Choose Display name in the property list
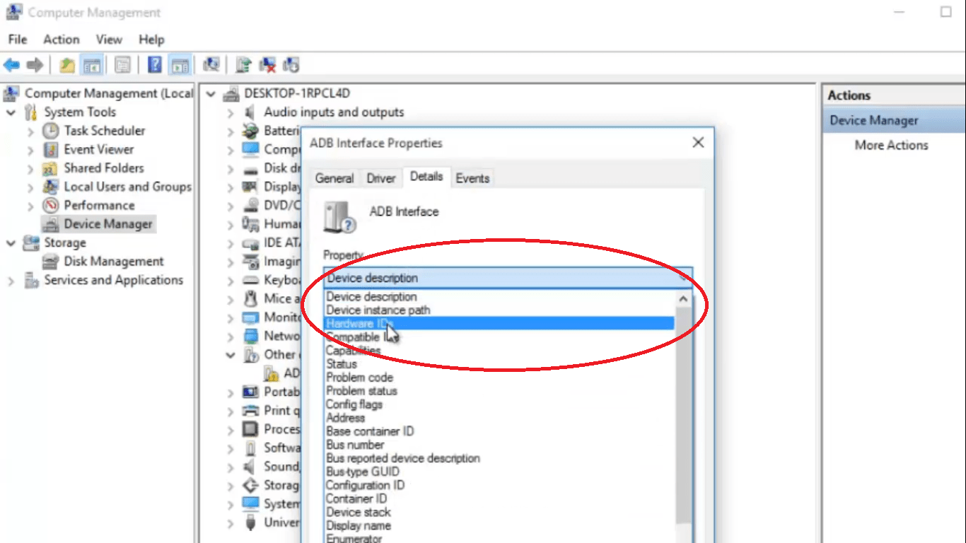 click(x=499, y=525)
